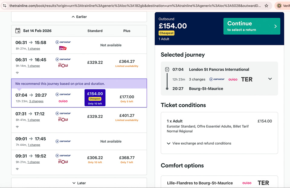Select the £154.00 Standard cheapest fare
The width and height of the screenshot is (290, 188).
coord(95,98)
